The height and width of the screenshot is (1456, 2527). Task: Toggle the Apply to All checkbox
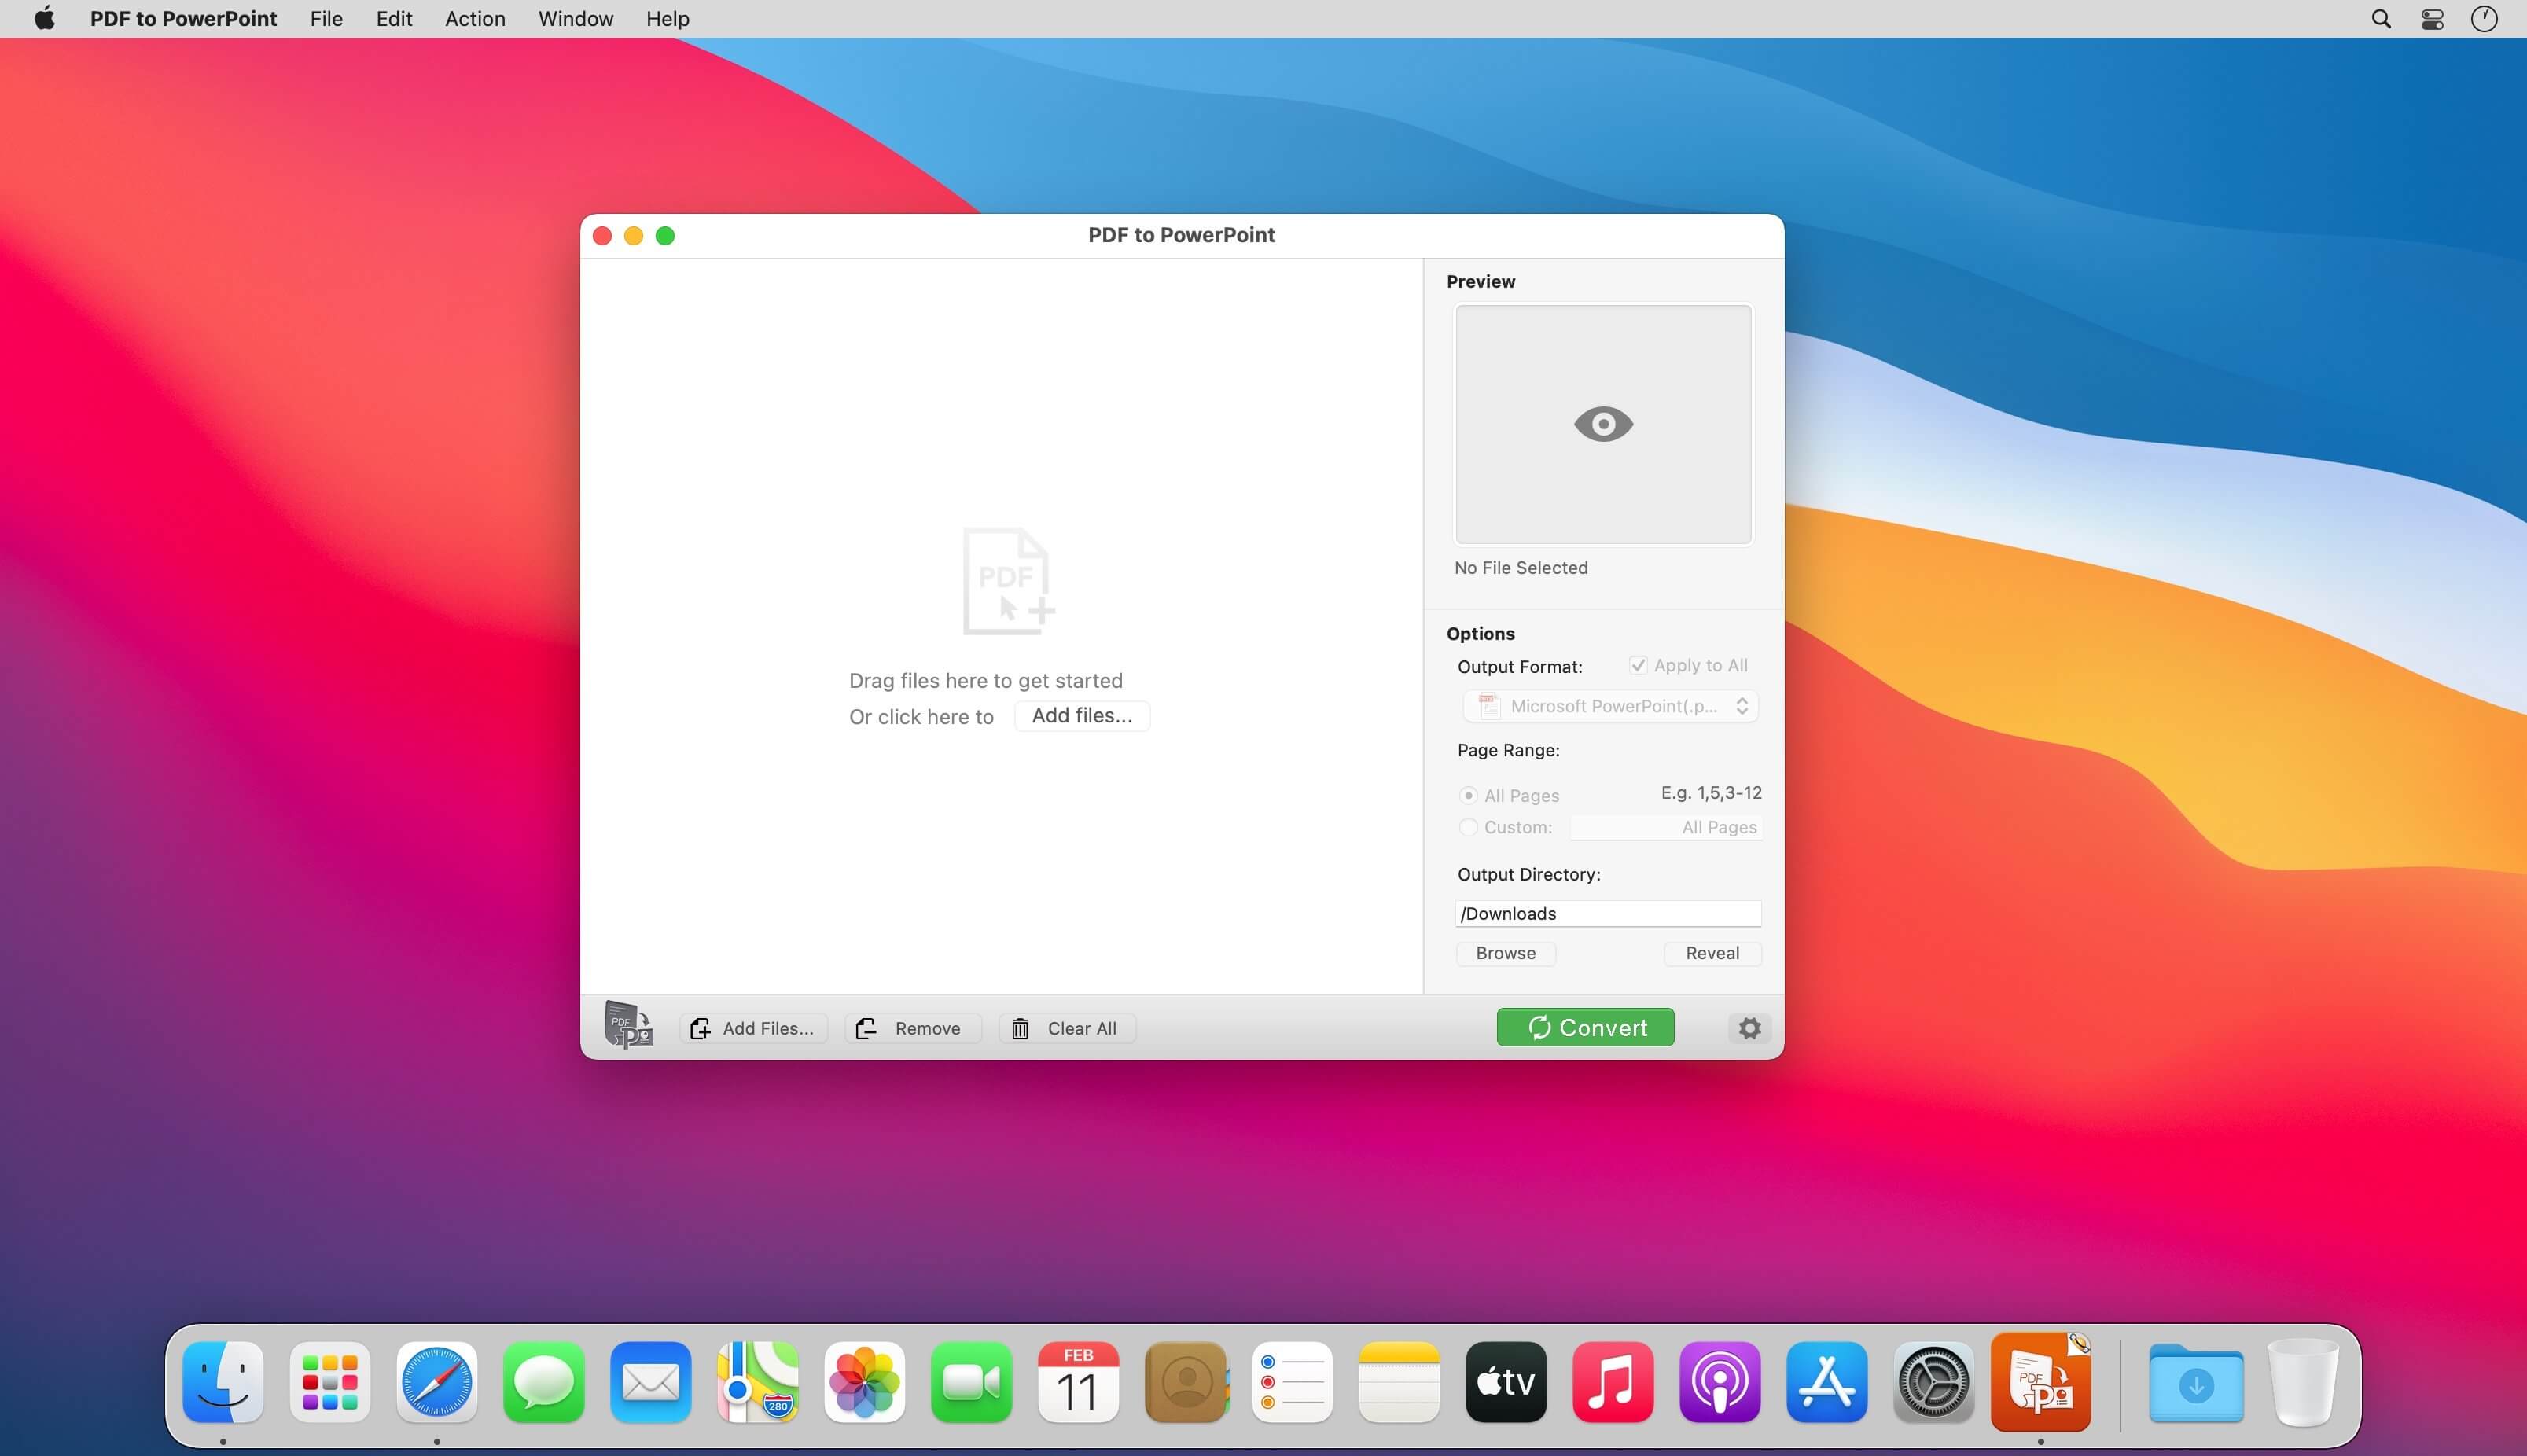(x=1638, y=665)
